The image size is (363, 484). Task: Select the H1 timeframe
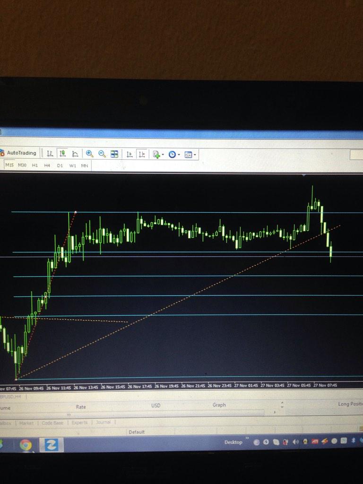(x=35, y=165)
